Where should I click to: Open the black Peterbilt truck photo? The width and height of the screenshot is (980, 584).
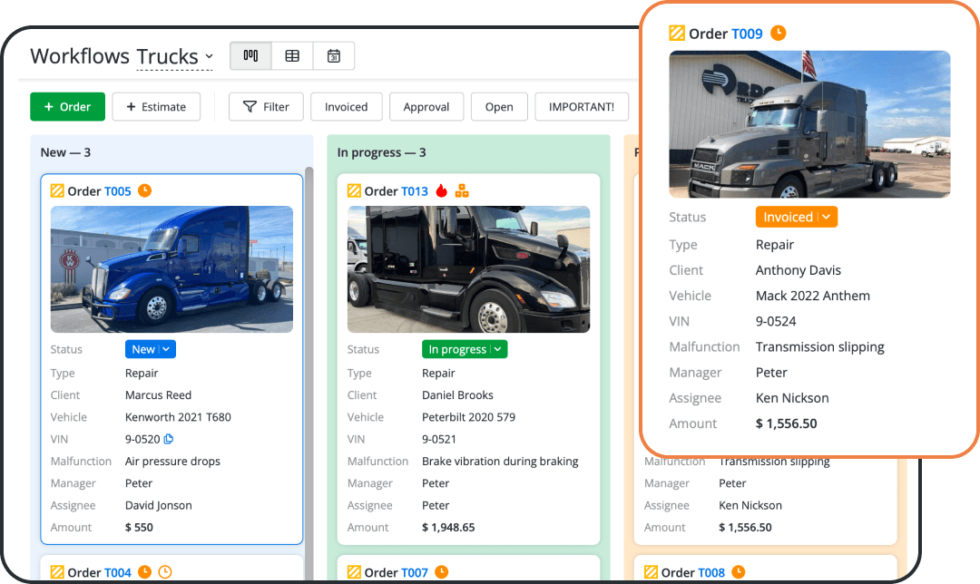point(469,269)
